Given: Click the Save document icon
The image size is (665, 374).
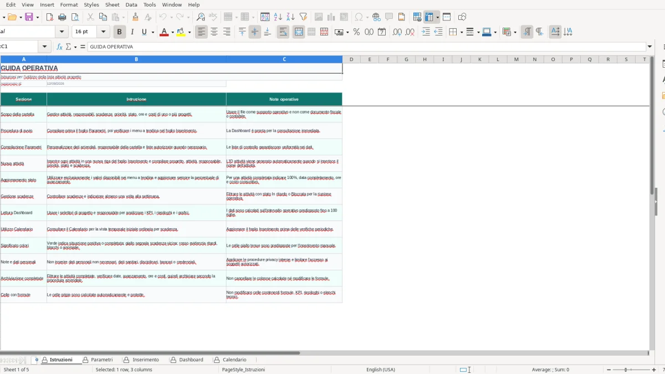Looking at the screenshot, I should [29, 17].
